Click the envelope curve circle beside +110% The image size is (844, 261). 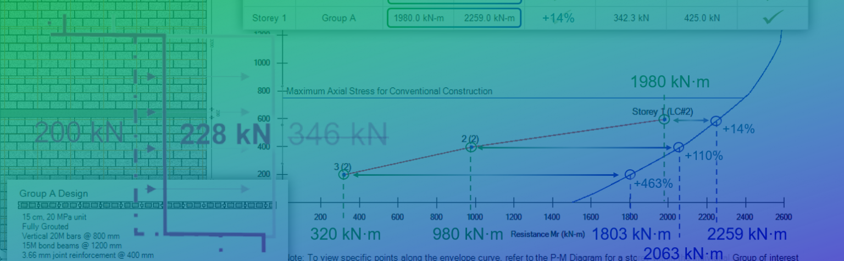[679, 147]
